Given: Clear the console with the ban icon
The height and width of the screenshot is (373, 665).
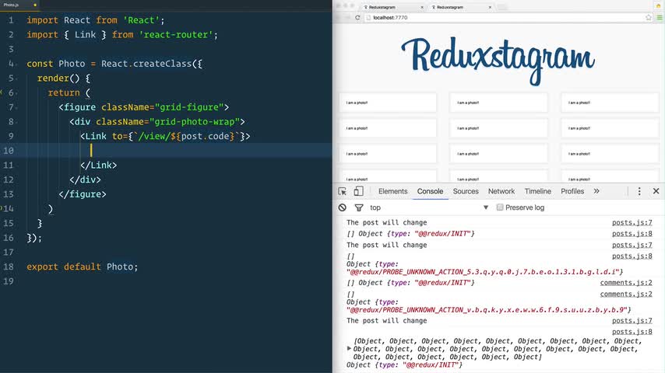Looking at the screenshot, I should tap(343, 207).
